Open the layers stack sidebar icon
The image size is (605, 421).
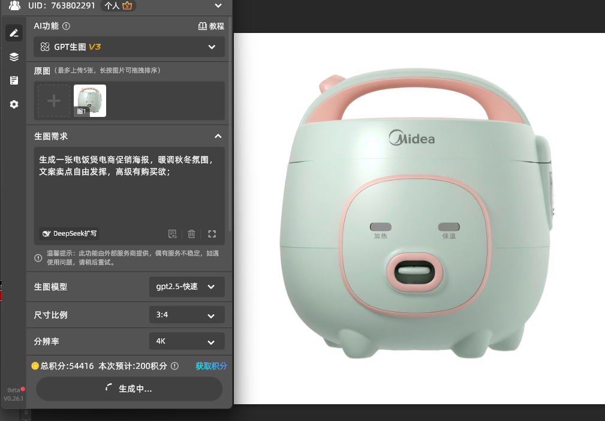[14, 57]
